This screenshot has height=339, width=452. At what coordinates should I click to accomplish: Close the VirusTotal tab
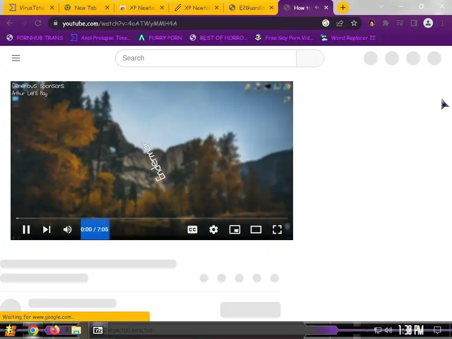tap(52, 8)
